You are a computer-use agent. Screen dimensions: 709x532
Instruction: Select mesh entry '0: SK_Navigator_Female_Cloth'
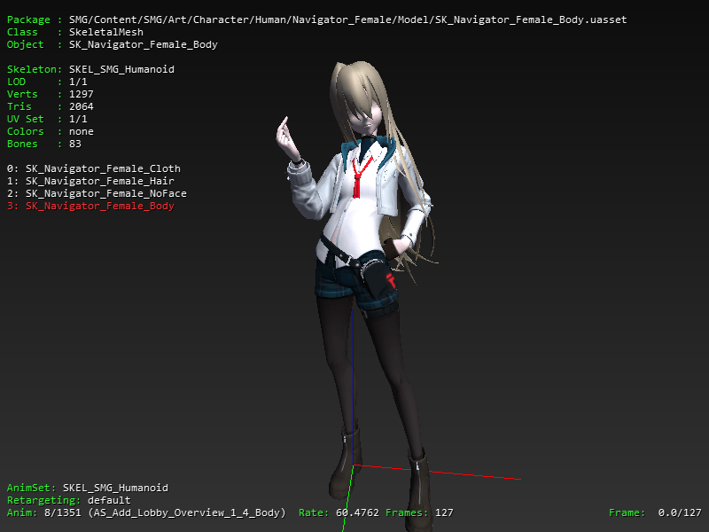click(94, 168)
